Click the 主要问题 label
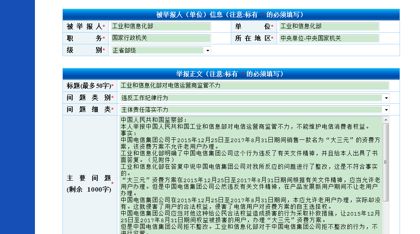The width and height of the screenshot is (420, 234). pyautogui.click(x=89, y=178)
